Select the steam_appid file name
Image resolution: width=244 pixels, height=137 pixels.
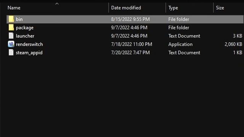coord(29,53)
